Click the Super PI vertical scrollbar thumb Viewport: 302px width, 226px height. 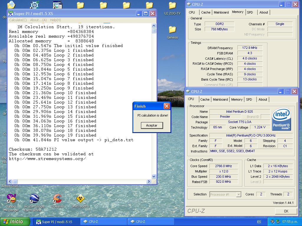(154, 31)
